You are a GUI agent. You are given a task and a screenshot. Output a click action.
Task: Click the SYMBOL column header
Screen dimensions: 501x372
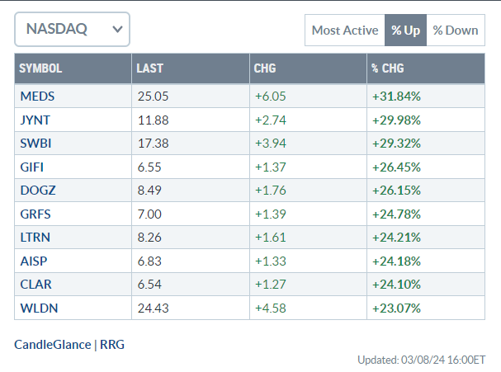40,68
